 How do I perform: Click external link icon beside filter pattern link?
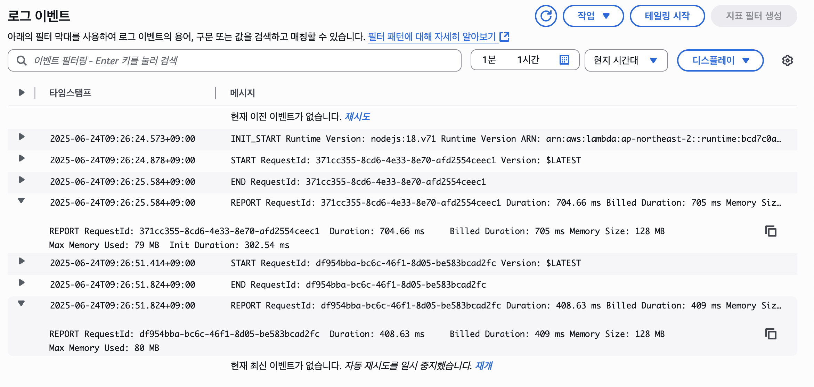pos(504,36)
